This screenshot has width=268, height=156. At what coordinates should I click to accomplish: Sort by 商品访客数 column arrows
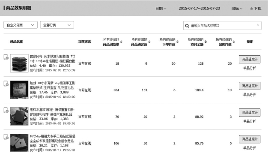149,42
